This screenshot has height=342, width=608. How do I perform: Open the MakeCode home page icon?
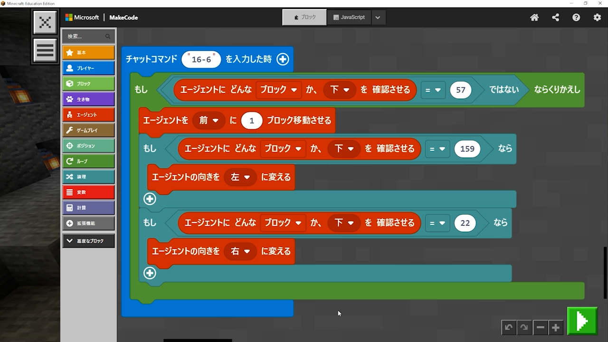534,18
